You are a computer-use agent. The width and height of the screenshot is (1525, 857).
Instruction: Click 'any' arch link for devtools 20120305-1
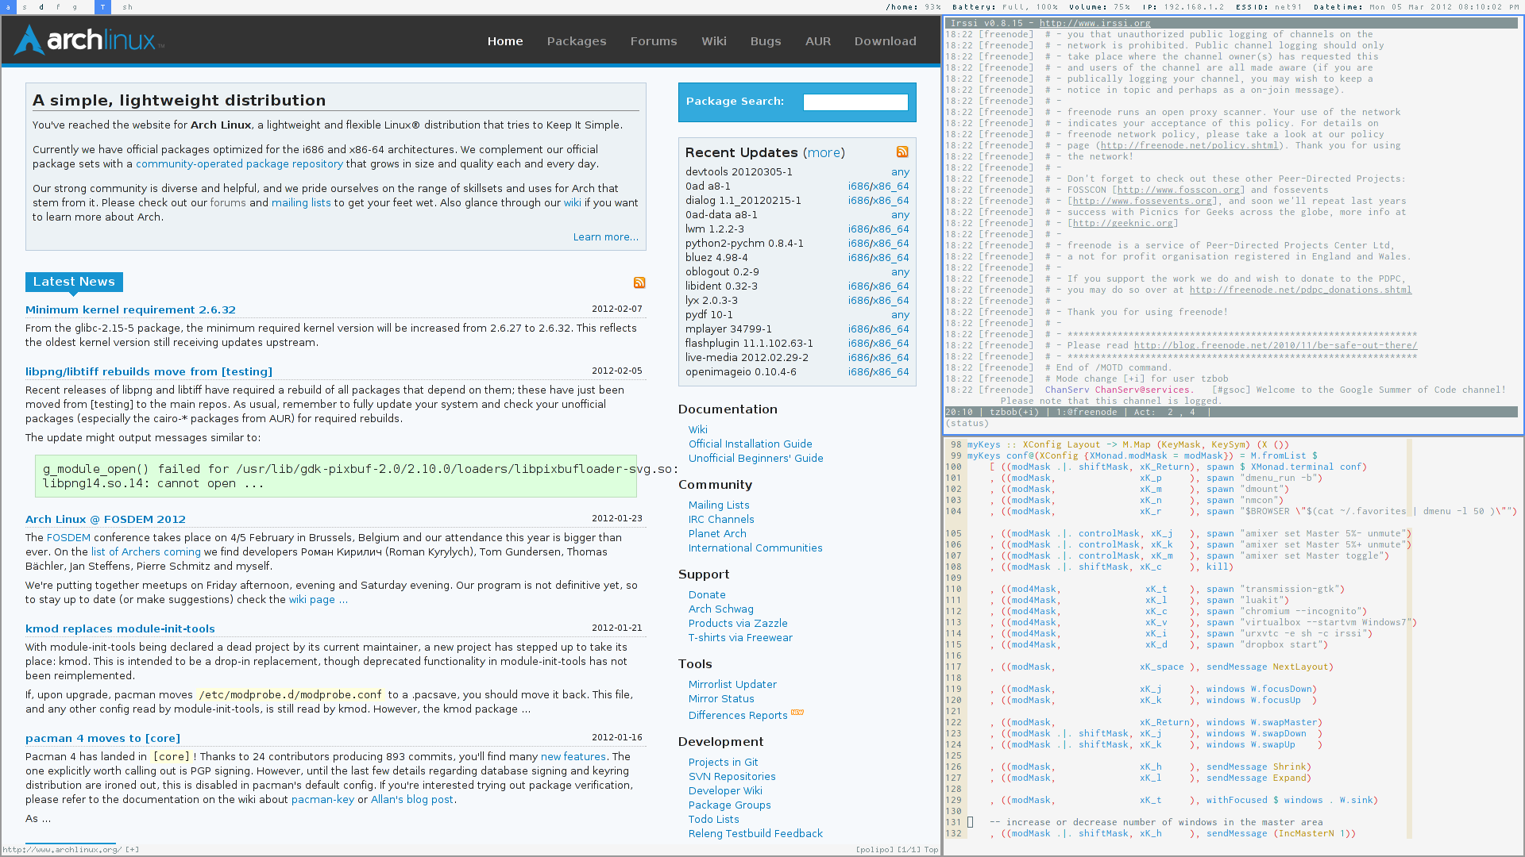(x=900, y=172)
